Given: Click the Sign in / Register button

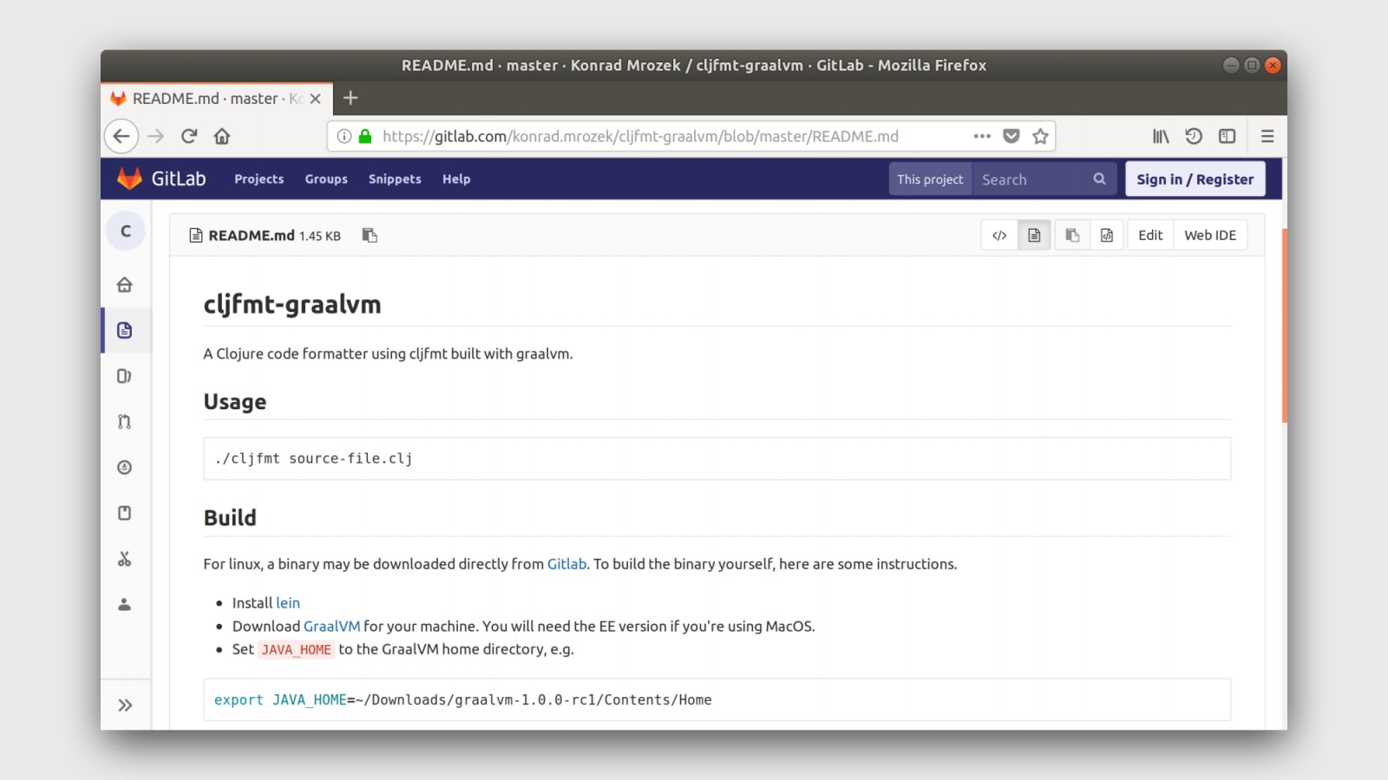Looking at the screenshot, I should (1195, 179).
